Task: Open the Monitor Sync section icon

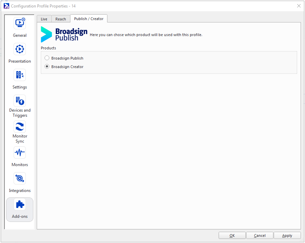Action: click(20, 127)
